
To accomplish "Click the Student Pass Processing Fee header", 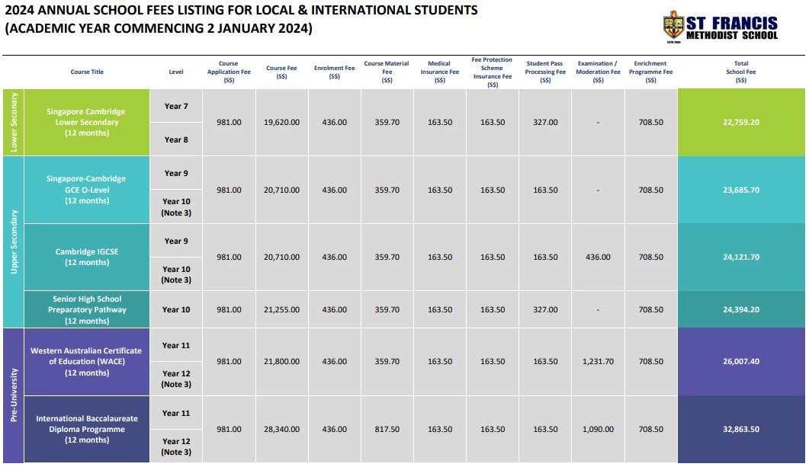I will tap(545, 72).
